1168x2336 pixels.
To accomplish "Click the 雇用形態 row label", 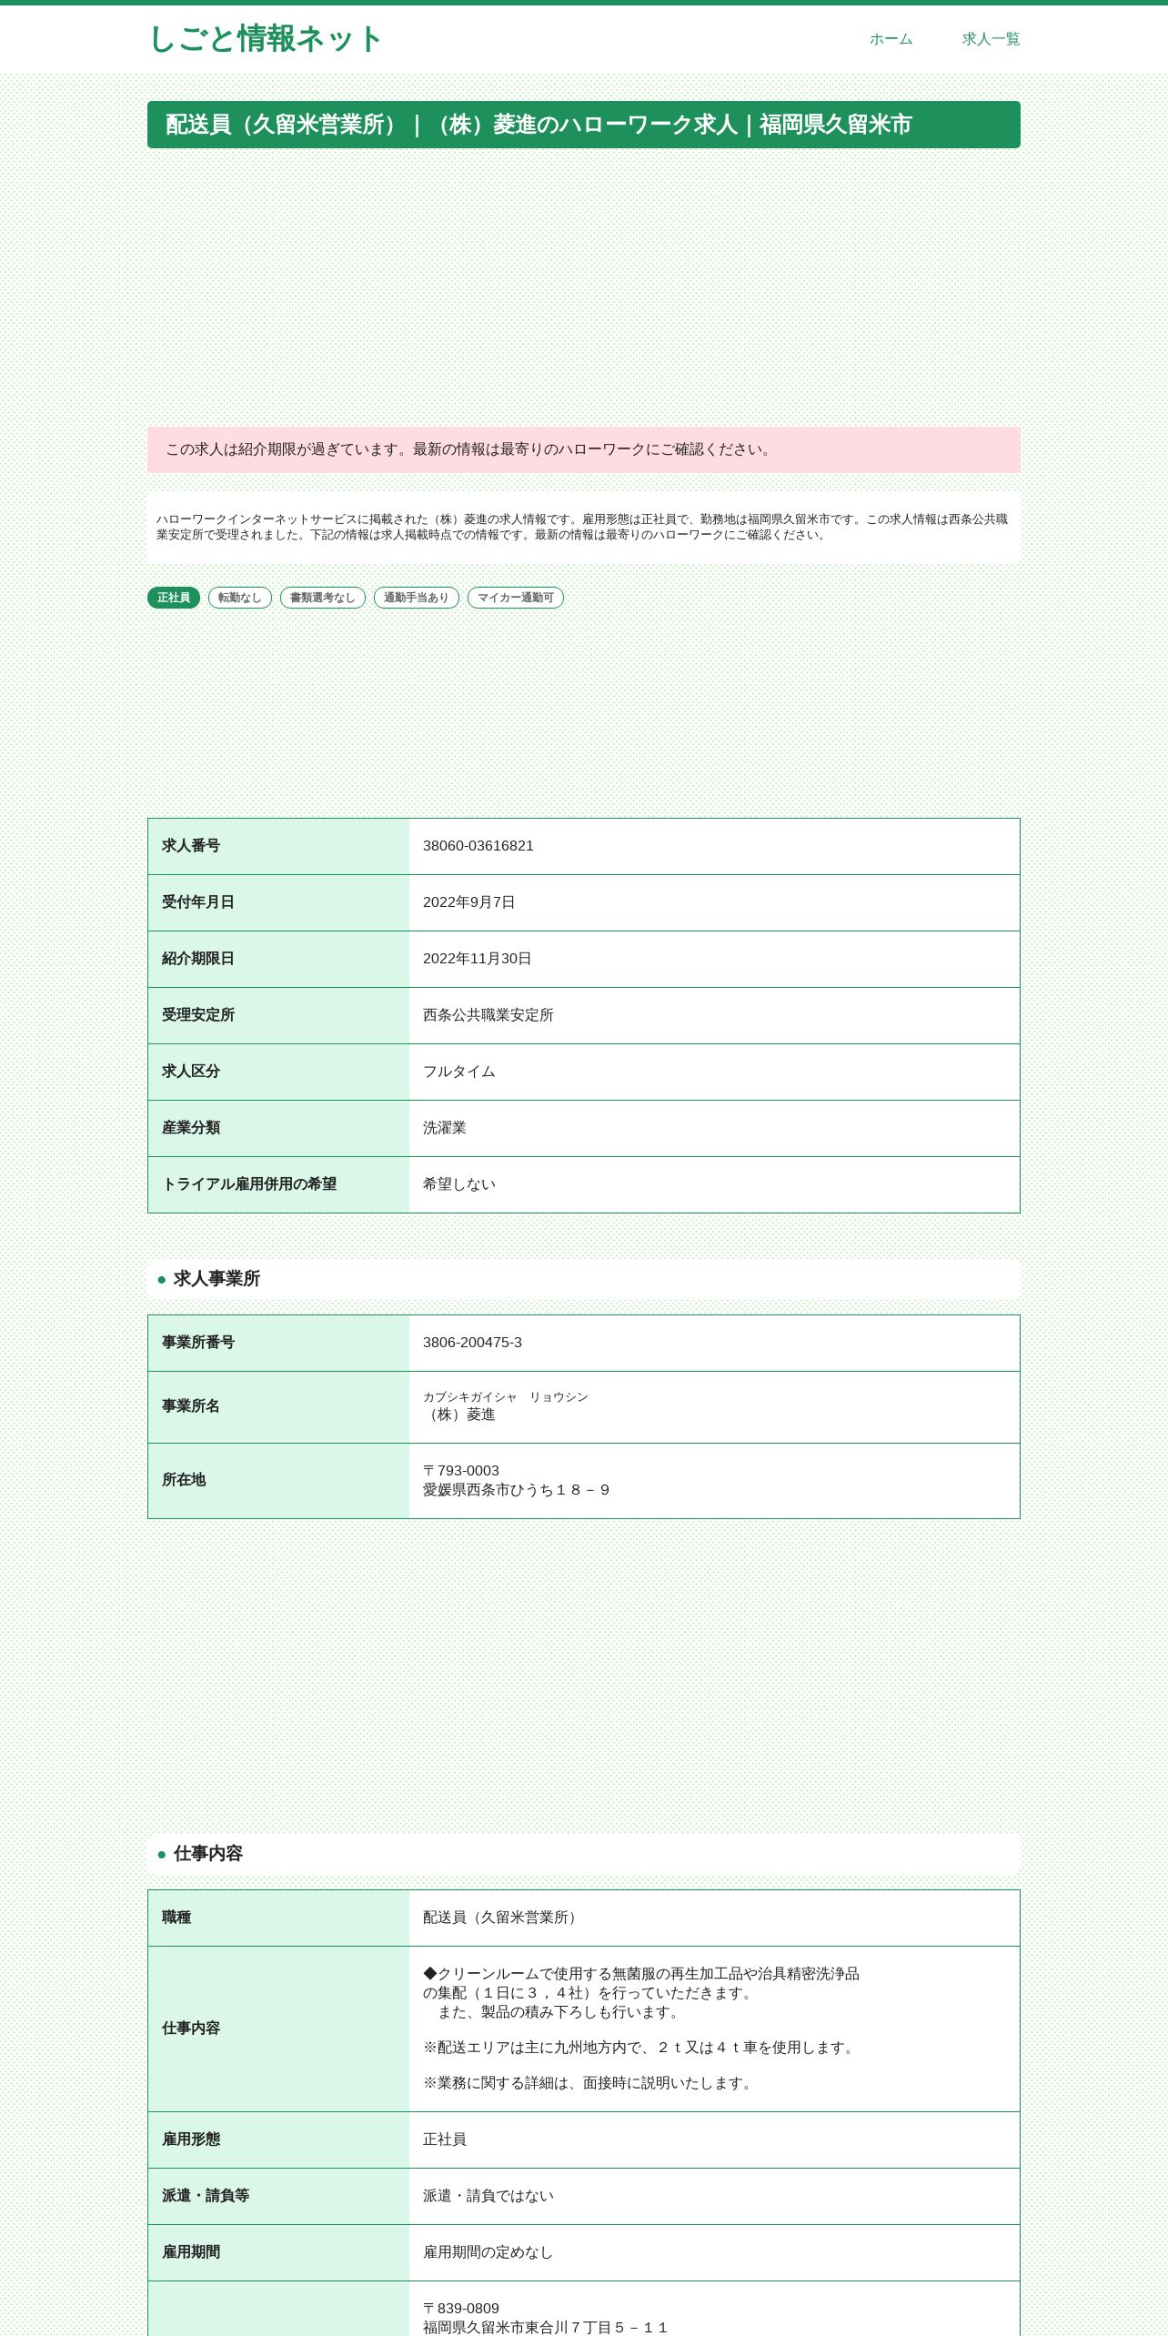I will (191, 2140).
